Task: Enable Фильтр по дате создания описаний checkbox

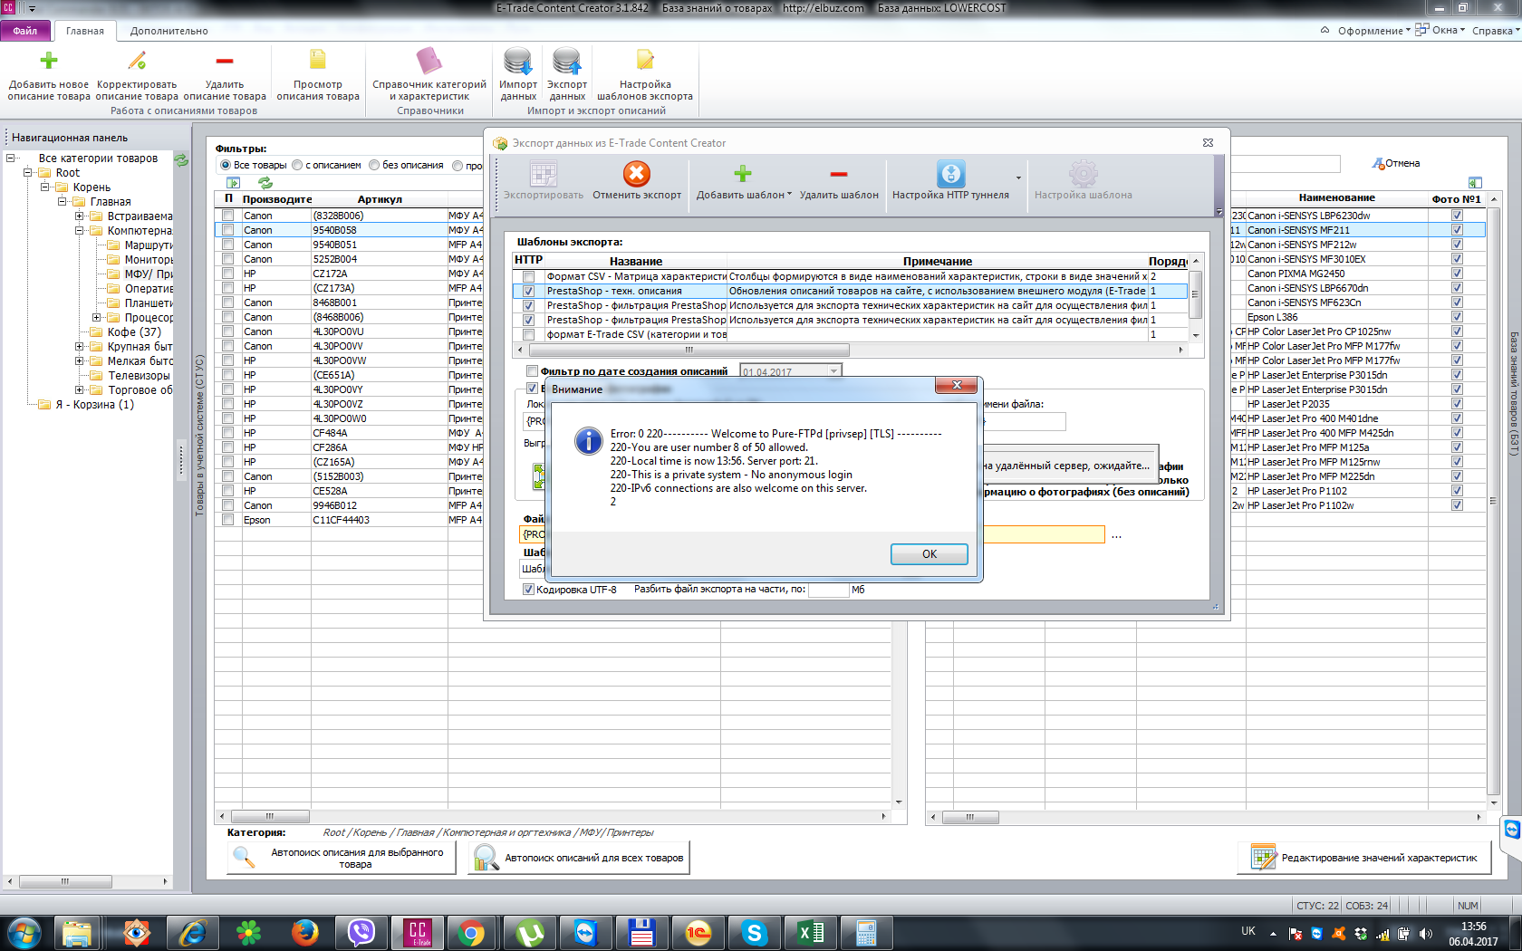Action: (532, 370)
